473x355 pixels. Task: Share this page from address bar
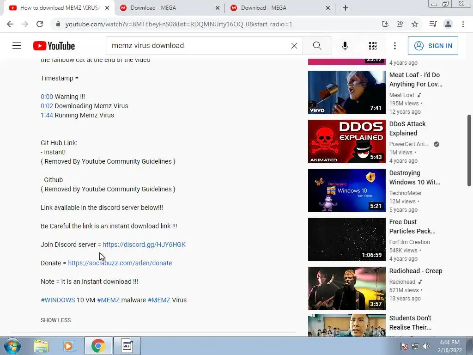pyautogui.click(x=400, y=24)
